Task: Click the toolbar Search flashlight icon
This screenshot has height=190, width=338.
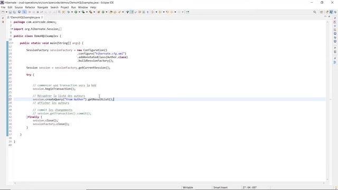Action: [119, 12]
